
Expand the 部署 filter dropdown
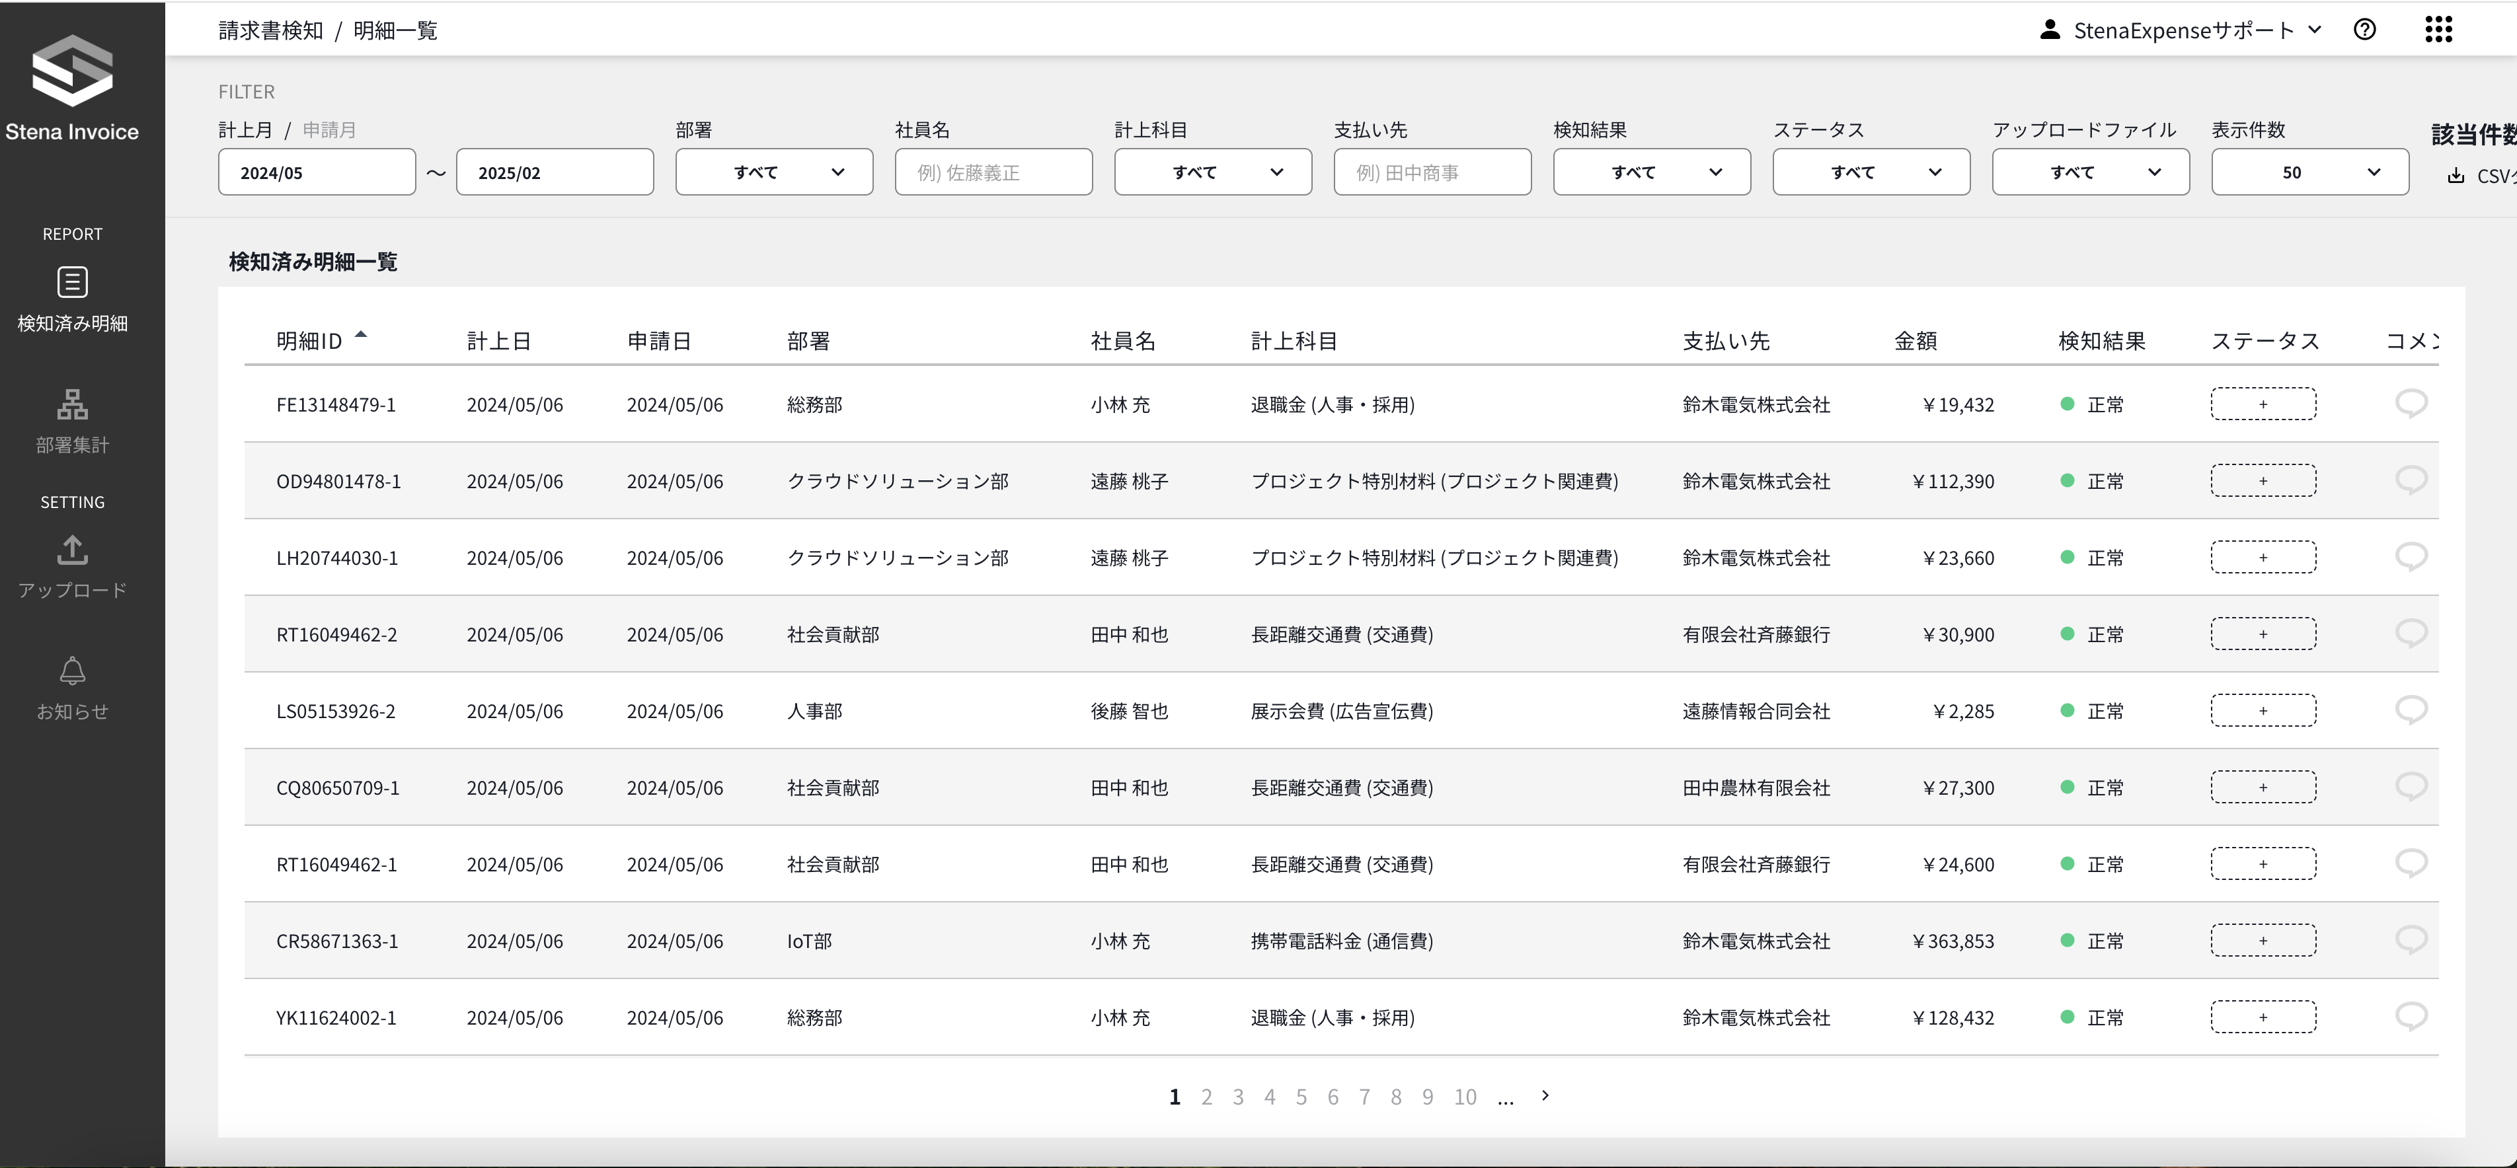(x=774, y=172)
